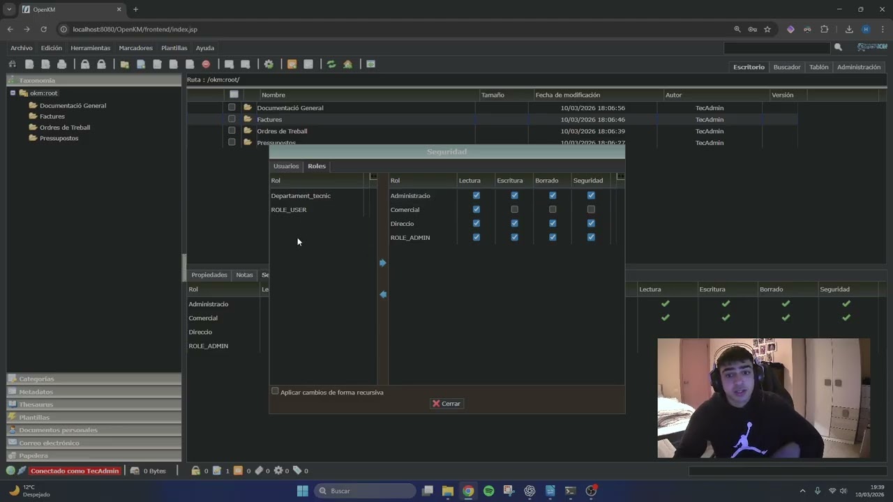Viewport: 893px width, 502px height.
Task: Open Task View on the taskbar
Action: [428, 491]
